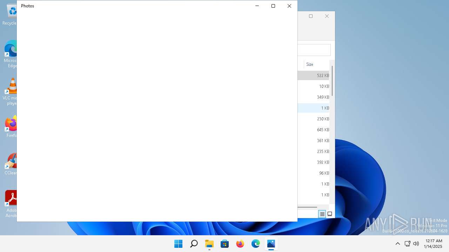Open taskbar Search
Viewport: 449px width, 252px height.
[194, 244]
